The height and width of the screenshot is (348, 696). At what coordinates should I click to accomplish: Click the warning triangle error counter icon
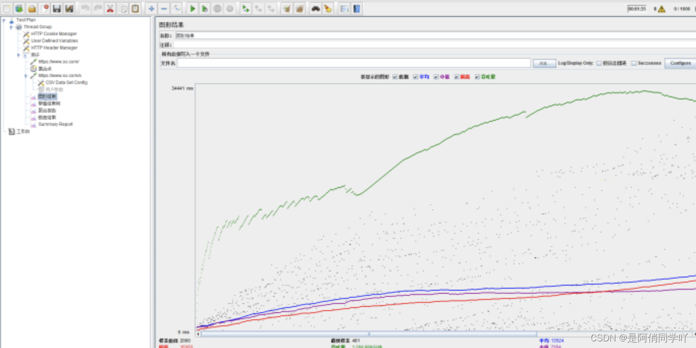(661, 9)
